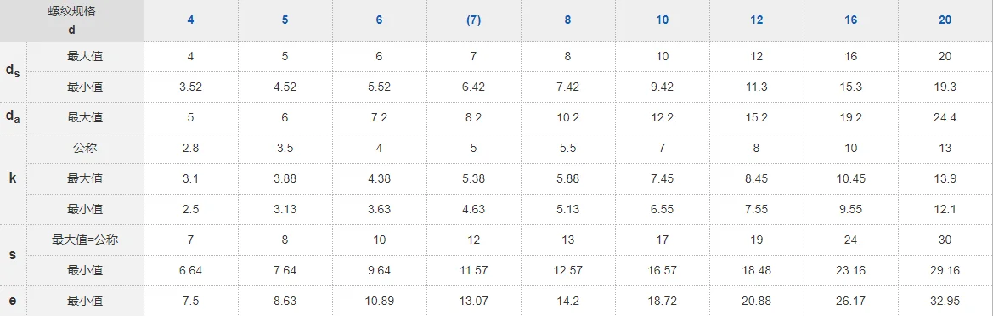
Task: Click thread size link 4 in header
Action: tap(190, 20)
